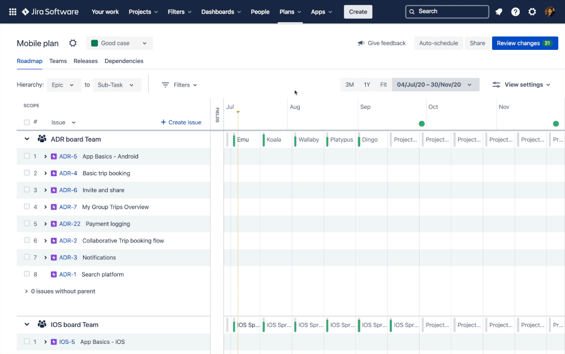This screenshot has height=354, width=565.
Task: Switch to the Dependencies tab
Action: pos(124,61)
